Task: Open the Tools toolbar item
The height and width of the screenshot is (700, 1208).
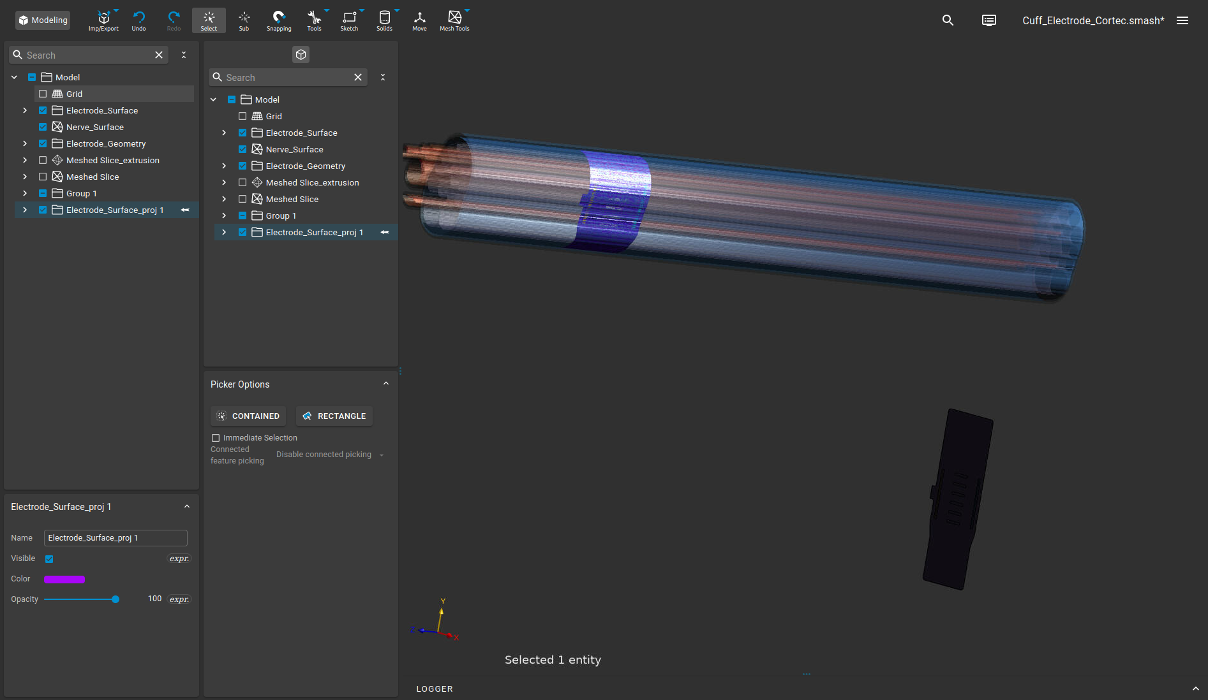Action: tap(314, 20)
